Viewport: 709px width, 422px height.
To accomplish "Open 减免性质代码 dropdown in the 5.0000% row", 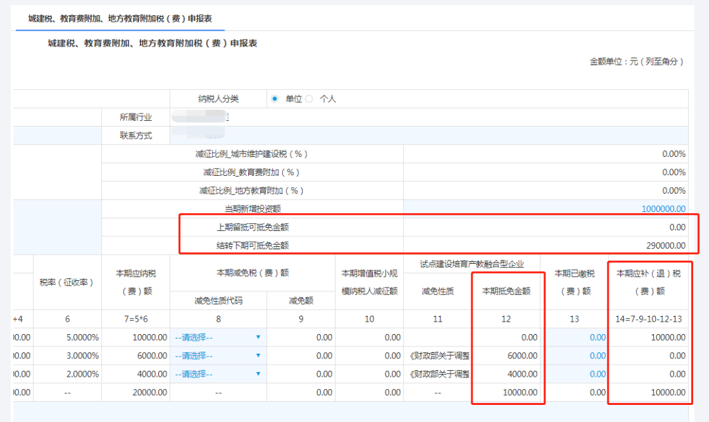I will tap(217, 337).
